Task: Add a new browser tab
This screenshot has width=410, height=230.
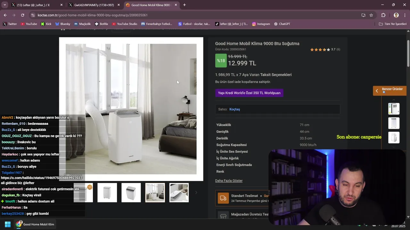Action: click(x=184, y=5)
